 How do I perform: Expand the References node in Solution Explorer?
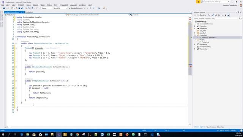point(195,29)
